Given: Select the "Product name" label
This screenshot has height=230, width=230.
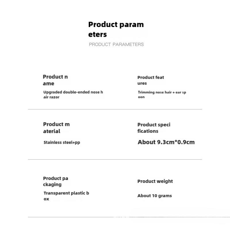Looking at the screenshot, I should [55, 80].
